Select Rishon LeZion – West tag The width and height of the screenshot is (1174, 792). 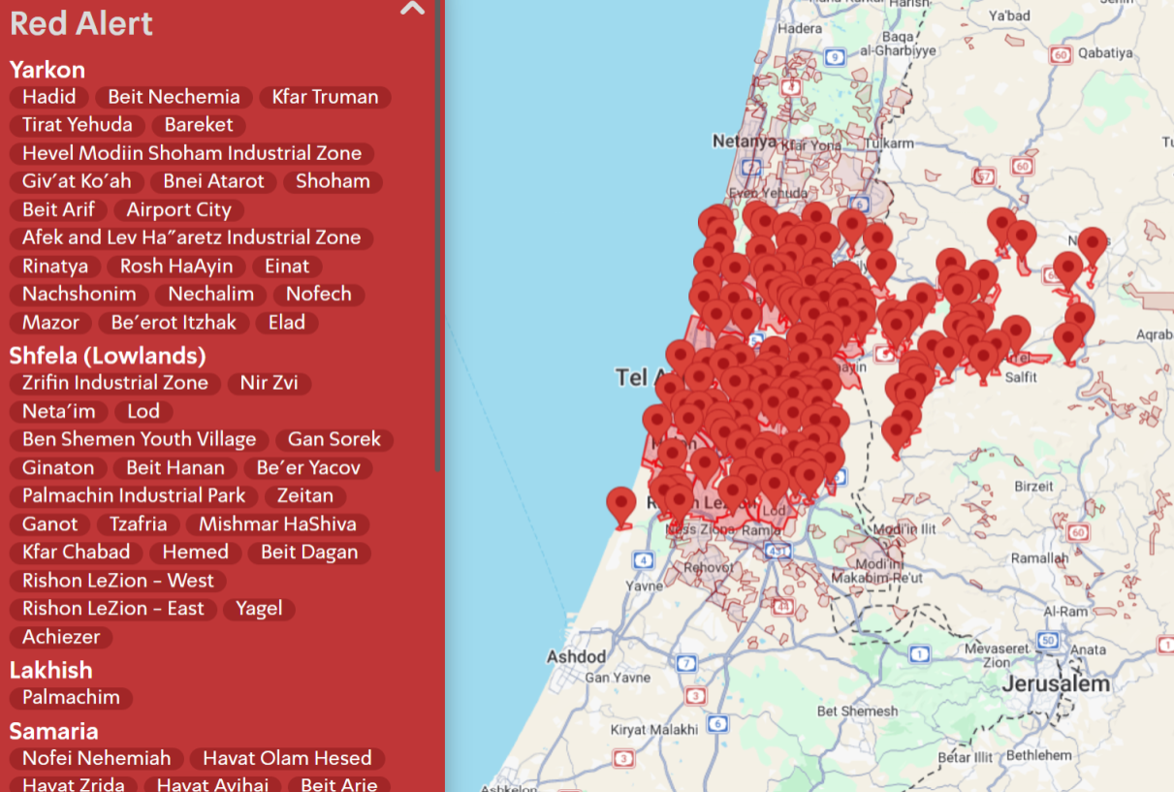pyautogui.click(x=118, y=580)
